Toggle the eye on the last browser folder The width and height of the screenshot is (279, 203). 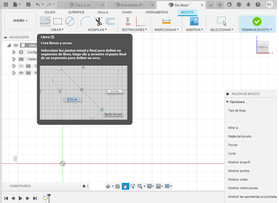tap(21, 73)
